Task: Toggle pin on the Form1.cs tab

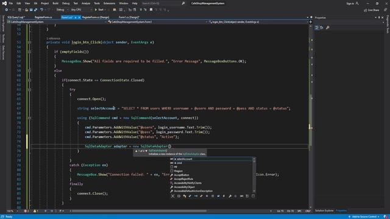Action: [76, 18]
